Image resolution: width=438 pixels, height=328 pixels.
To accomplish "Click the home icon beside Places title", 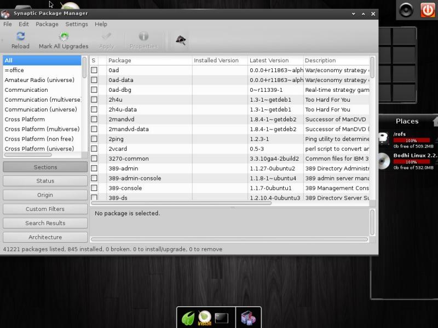I will tap(435, 121).
